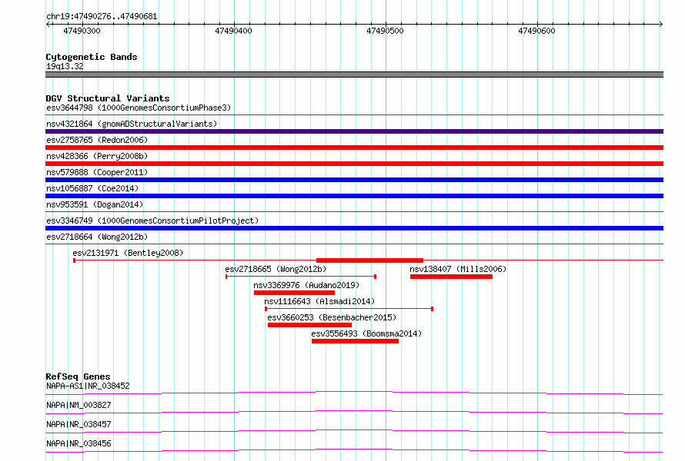This screenshot has width=685, height=461.
Task: Open nsv1116643 Alsmadi2014 variant label
Action: [x=319, y=301]
